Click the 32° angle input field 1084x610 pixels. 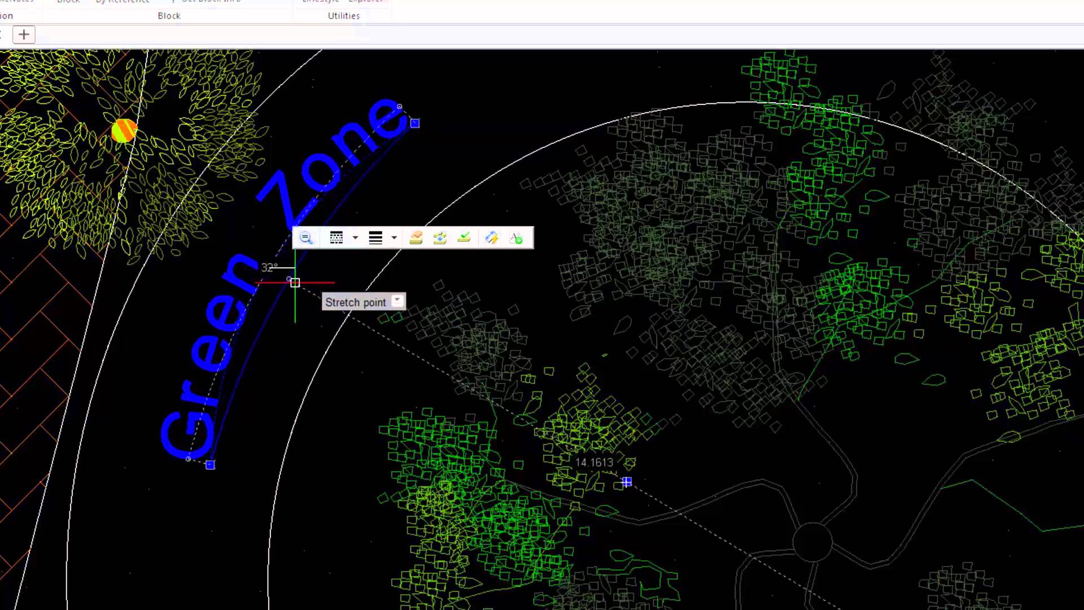coord(269,268)
